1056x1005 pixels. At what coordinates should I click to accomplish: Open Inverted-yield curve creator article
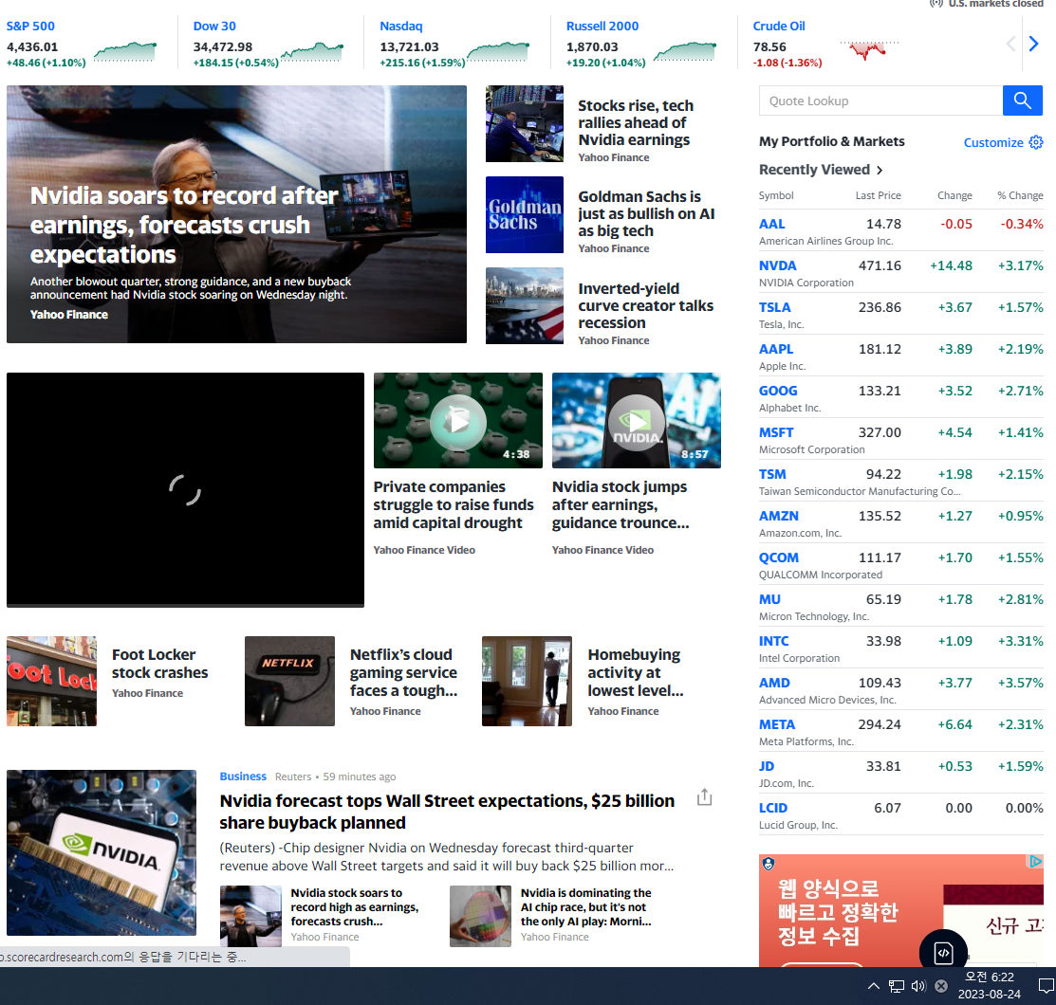click(x=645, y=305)
